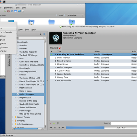Expand the Machine Head album node
Viewport: 137px width, 137px height.
[15, 88]
